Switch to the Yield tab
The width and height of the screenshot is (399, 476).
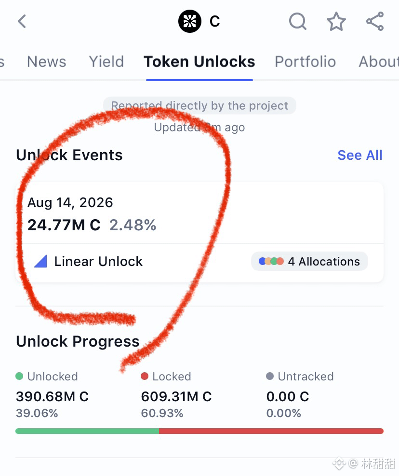click(x=106, y=62)
